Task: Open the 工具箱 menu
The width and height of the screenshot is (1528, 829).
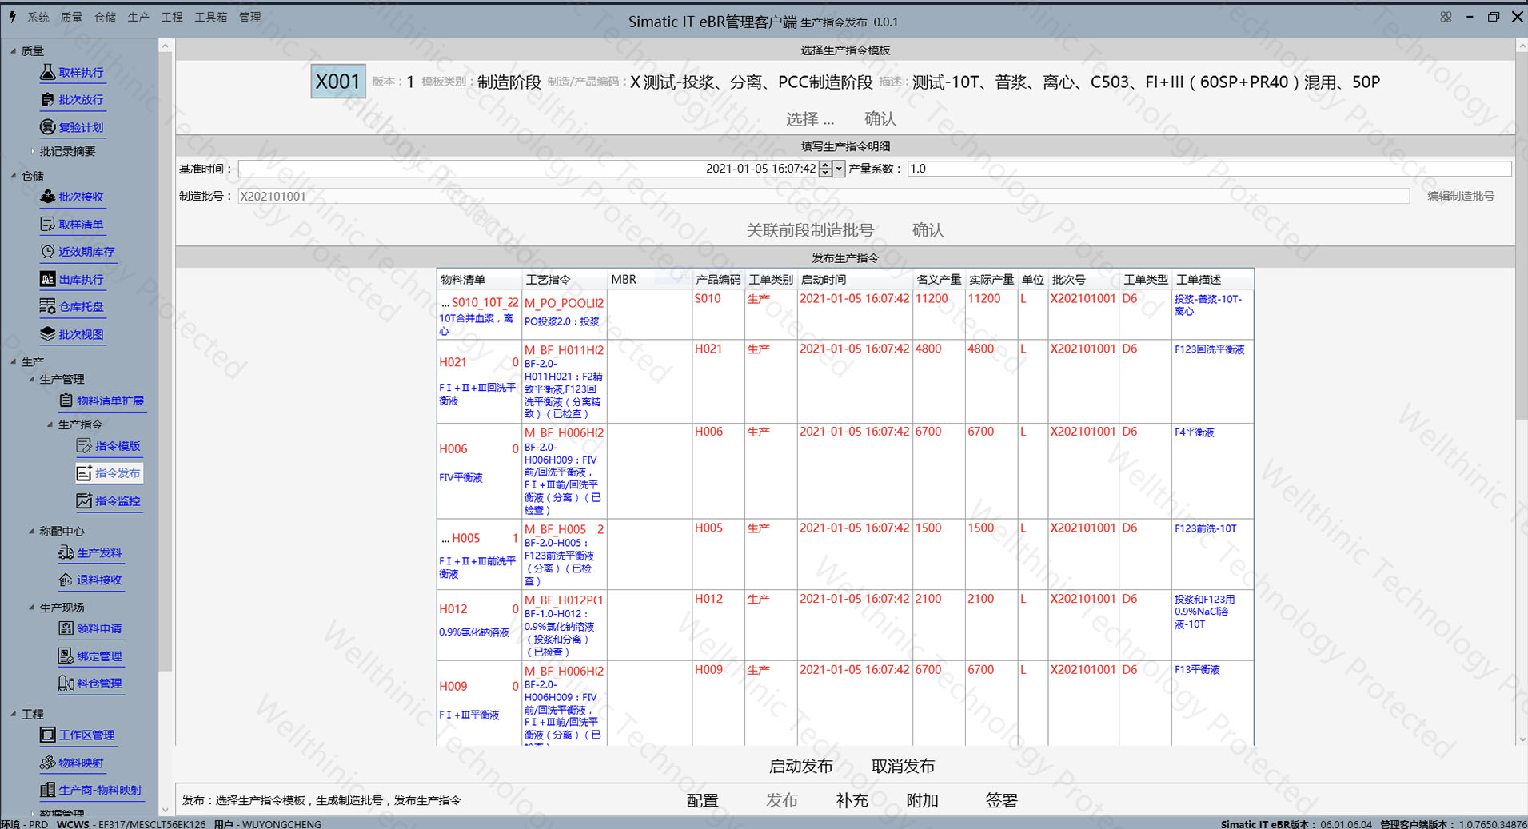Action: pyautogui.click(x=211, y=17)
